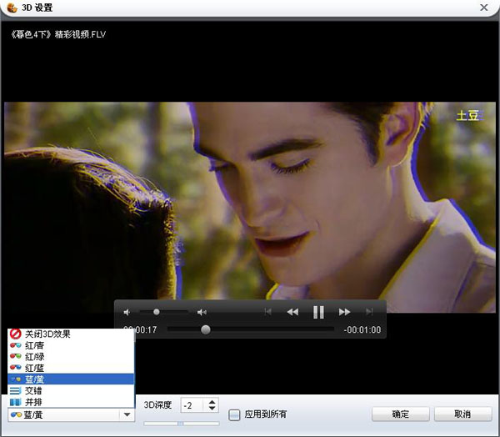Skip to previous track icon

[x=267, y=312]
